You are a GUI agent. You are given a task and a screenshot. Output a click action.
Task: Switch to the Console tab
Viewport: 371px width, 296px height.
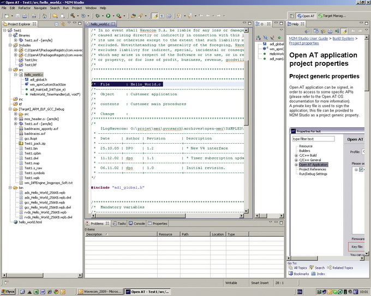coord(137,224)
